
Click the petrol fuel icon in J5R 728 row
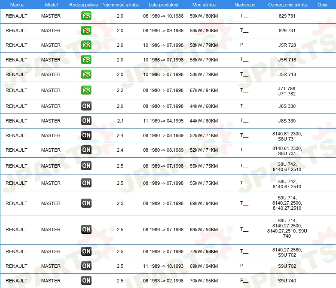coord(86,45)
